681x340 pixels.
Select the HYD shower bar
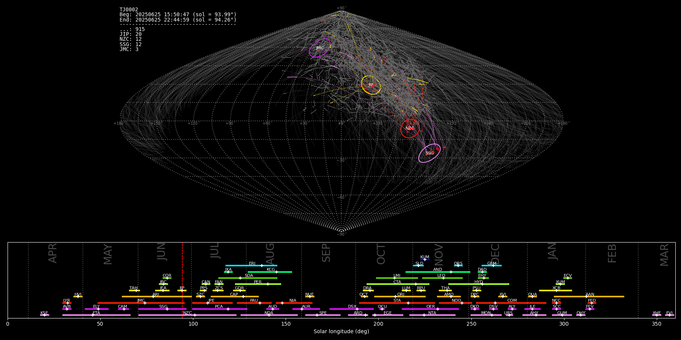[479, 284]
